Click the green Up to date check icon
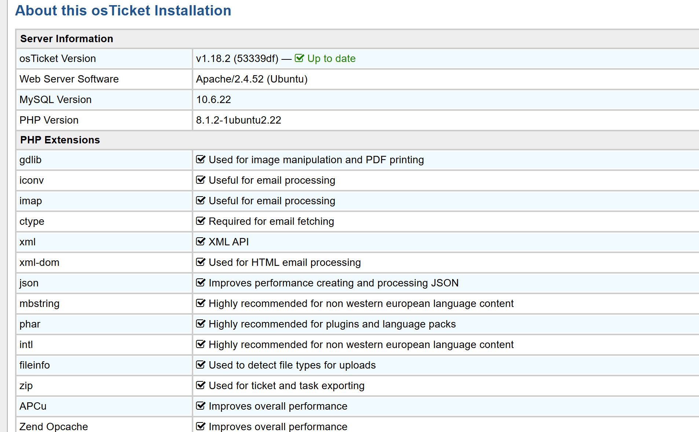The image size is (699, 432). 299,58
